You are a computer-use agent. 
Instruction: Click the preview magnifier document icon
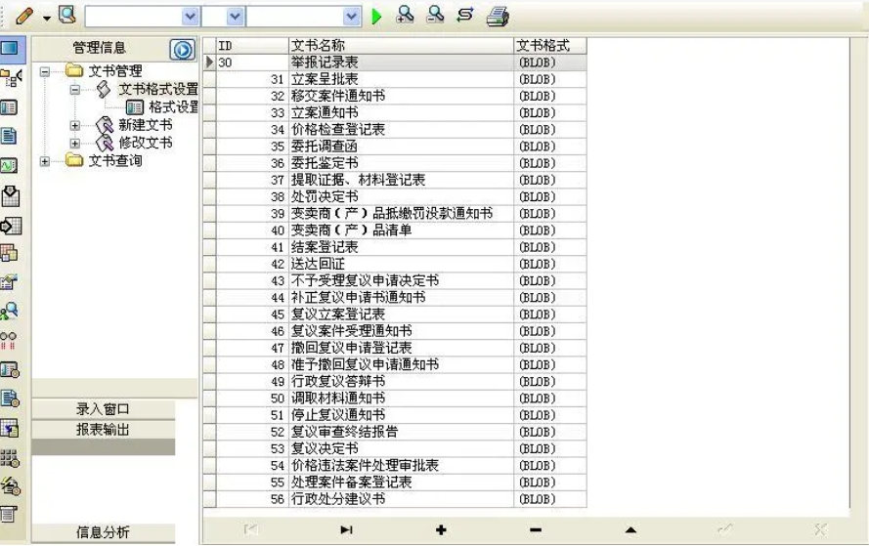pos(67,15)
